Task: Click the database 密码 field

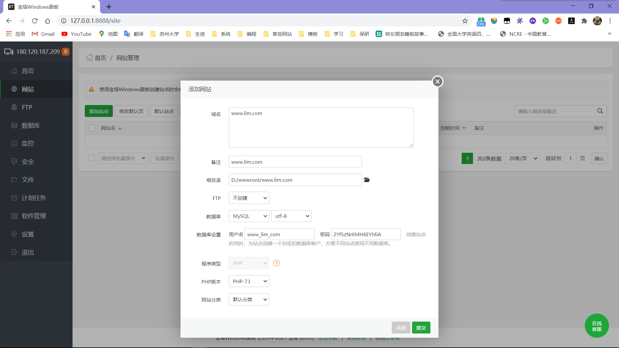Action: tap(366, 234)
